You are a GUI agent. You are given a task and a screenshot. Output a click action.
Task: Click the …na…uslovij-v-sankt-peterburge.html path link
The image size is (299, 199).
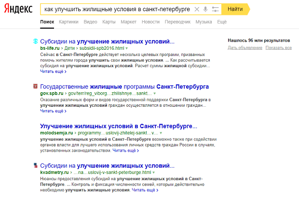tap(112, 172)
